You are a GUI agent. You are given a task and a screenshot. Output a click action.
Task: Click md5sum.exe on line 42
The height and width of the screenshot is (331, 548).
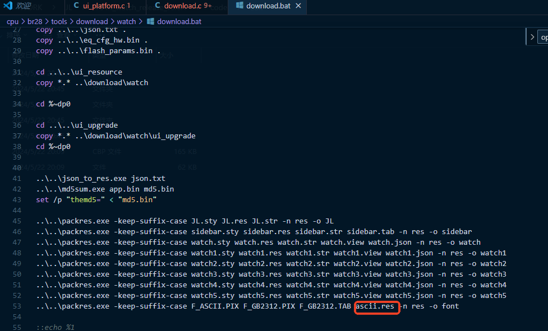click(83, 189)
